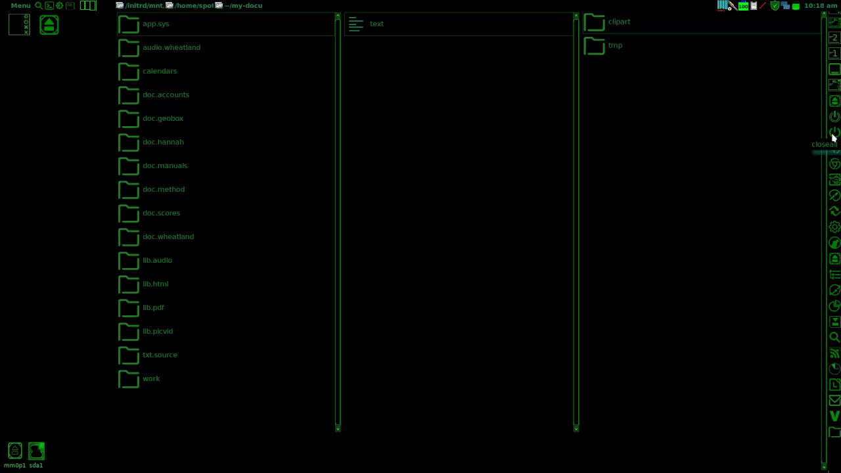Viewport: 841px width, 473px height.
Task: Select the clipart folder in the right column
Action: tap(618, 21)
